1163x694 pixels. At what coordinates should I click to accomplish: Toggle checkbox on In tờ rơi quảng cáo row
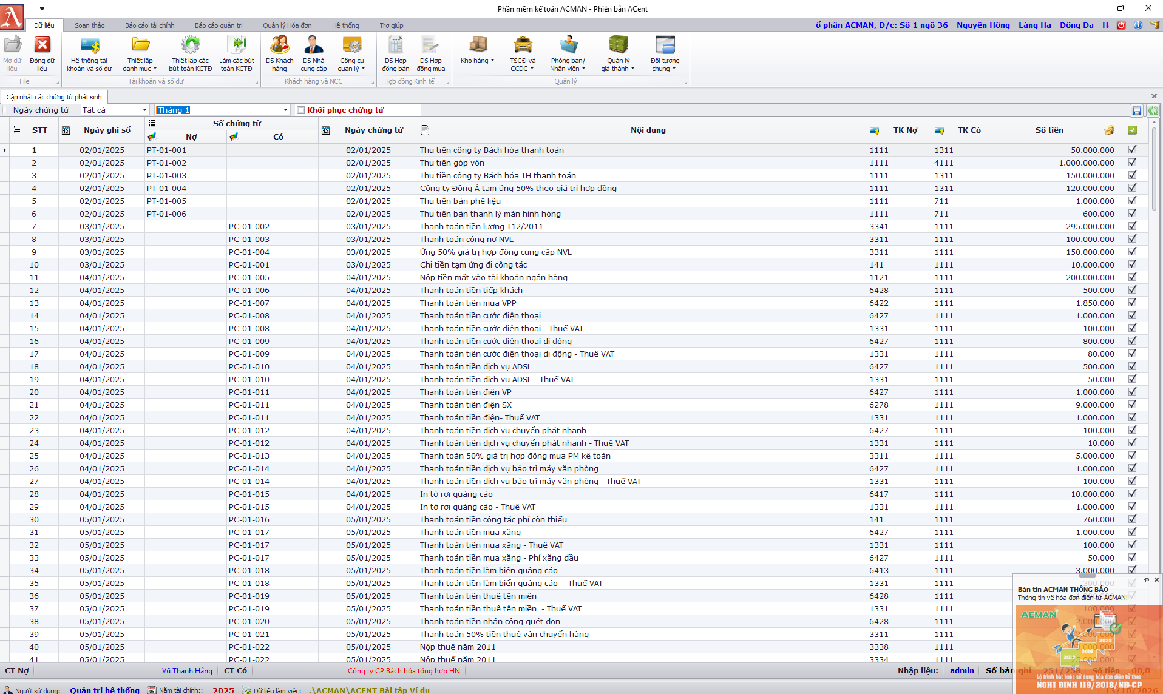[x=1132, y=493]
